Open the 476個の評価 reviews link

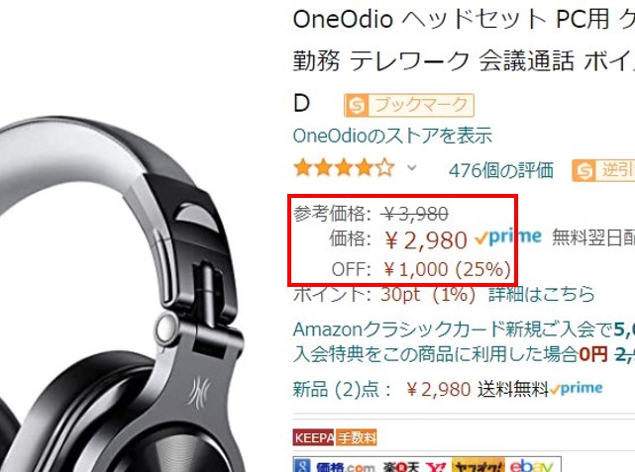(x=500, y=170)
